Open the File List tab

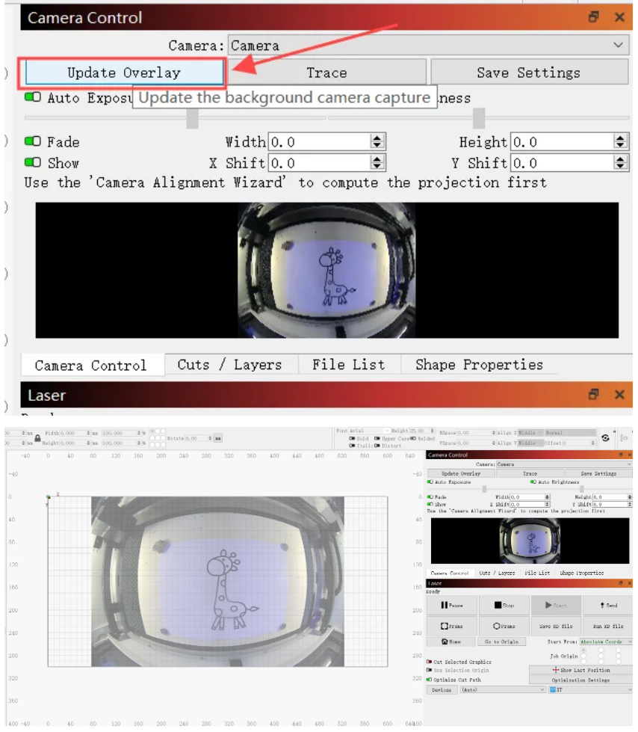(x=348, y=365)
